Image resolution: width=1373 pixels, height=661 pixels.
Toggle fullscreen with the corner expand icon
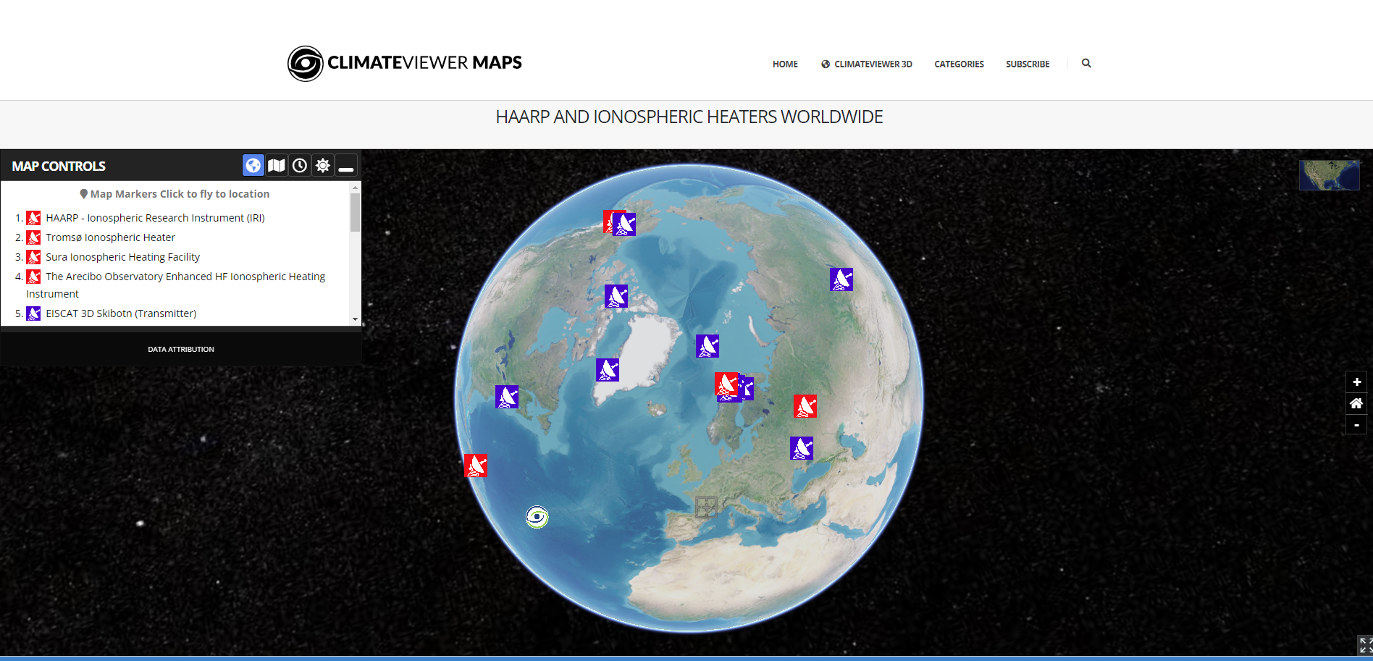click(x=1364, y=645)
